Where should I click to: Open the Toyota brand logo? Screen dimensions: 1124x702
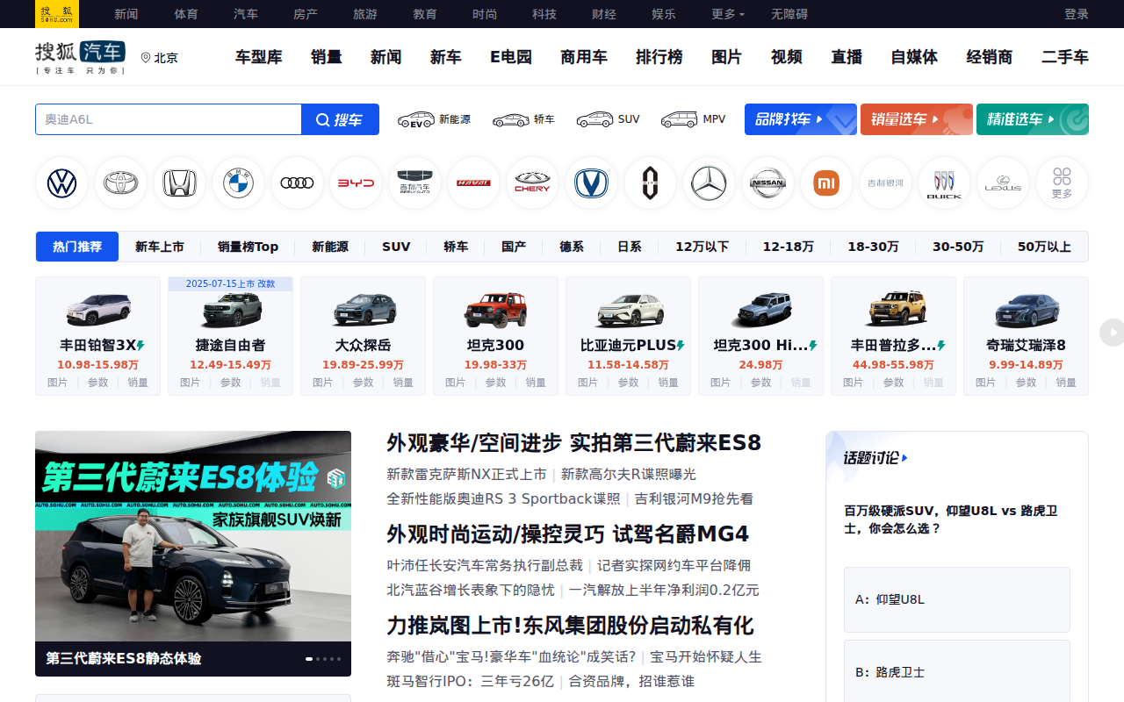click(x=121, y=183)
